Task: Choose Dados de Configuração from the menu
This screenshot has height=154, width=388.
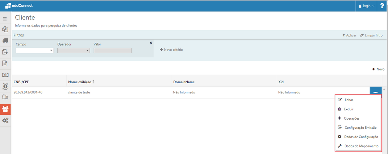Action: [x=358, y=137]
